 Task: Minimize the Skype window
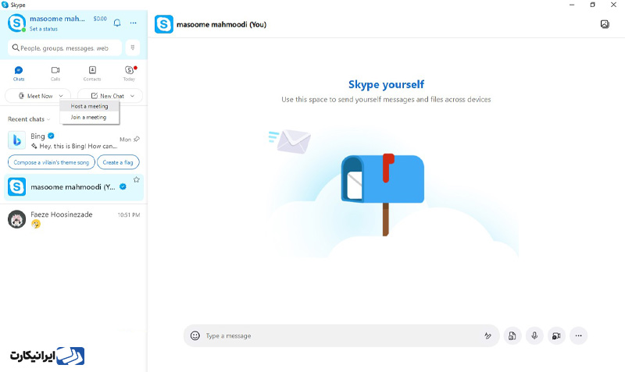click(572, 5)
